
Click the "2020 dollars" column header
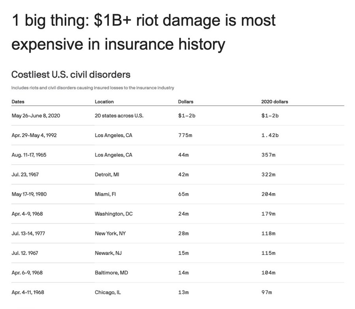pos(275,102)
